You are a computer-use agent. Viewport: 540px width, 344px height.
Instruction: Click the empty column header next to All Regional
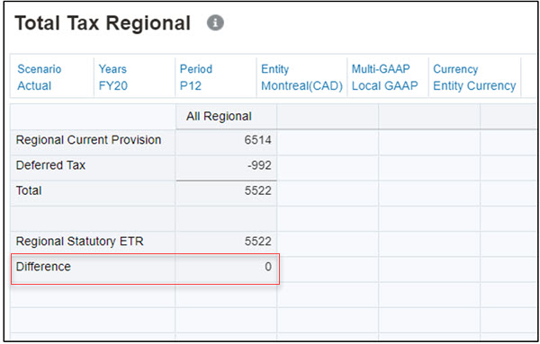pos(328,117)
